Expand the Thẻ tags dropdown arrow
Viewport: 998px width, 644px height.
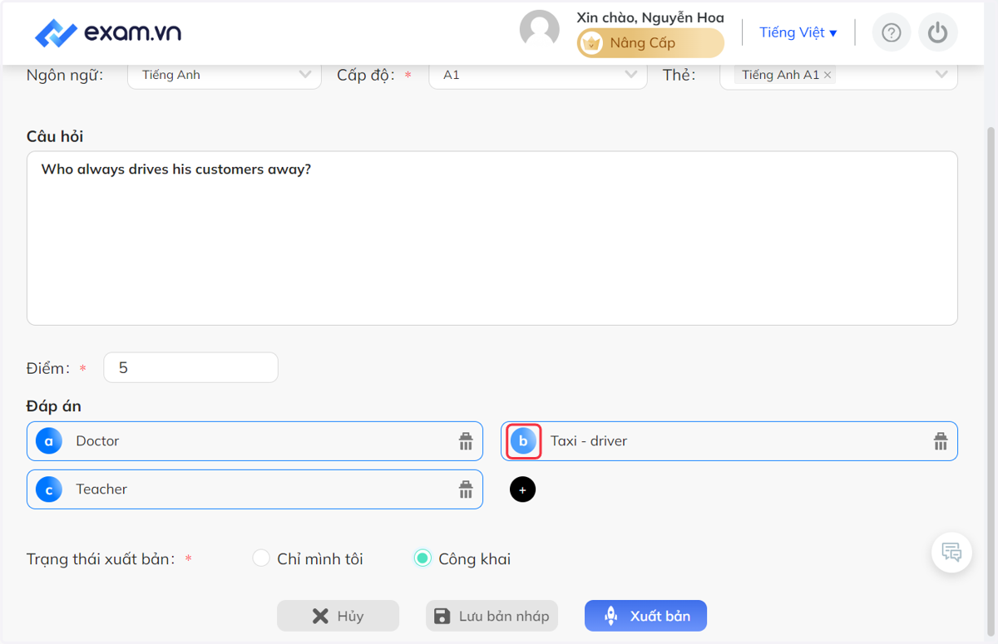click(x=941, y=75)
